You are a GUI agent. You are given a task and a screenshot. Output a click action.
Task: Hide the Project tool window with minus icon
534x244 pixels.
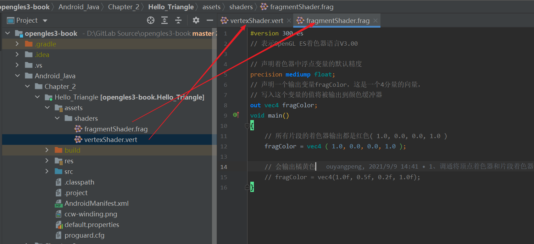pyautogui.click(x=210, y=20)
